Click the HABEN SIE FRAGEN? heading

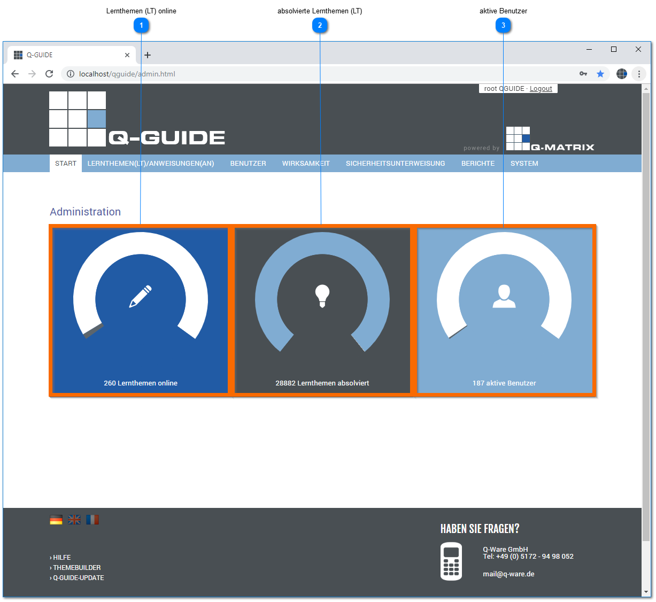pos(480,529)
